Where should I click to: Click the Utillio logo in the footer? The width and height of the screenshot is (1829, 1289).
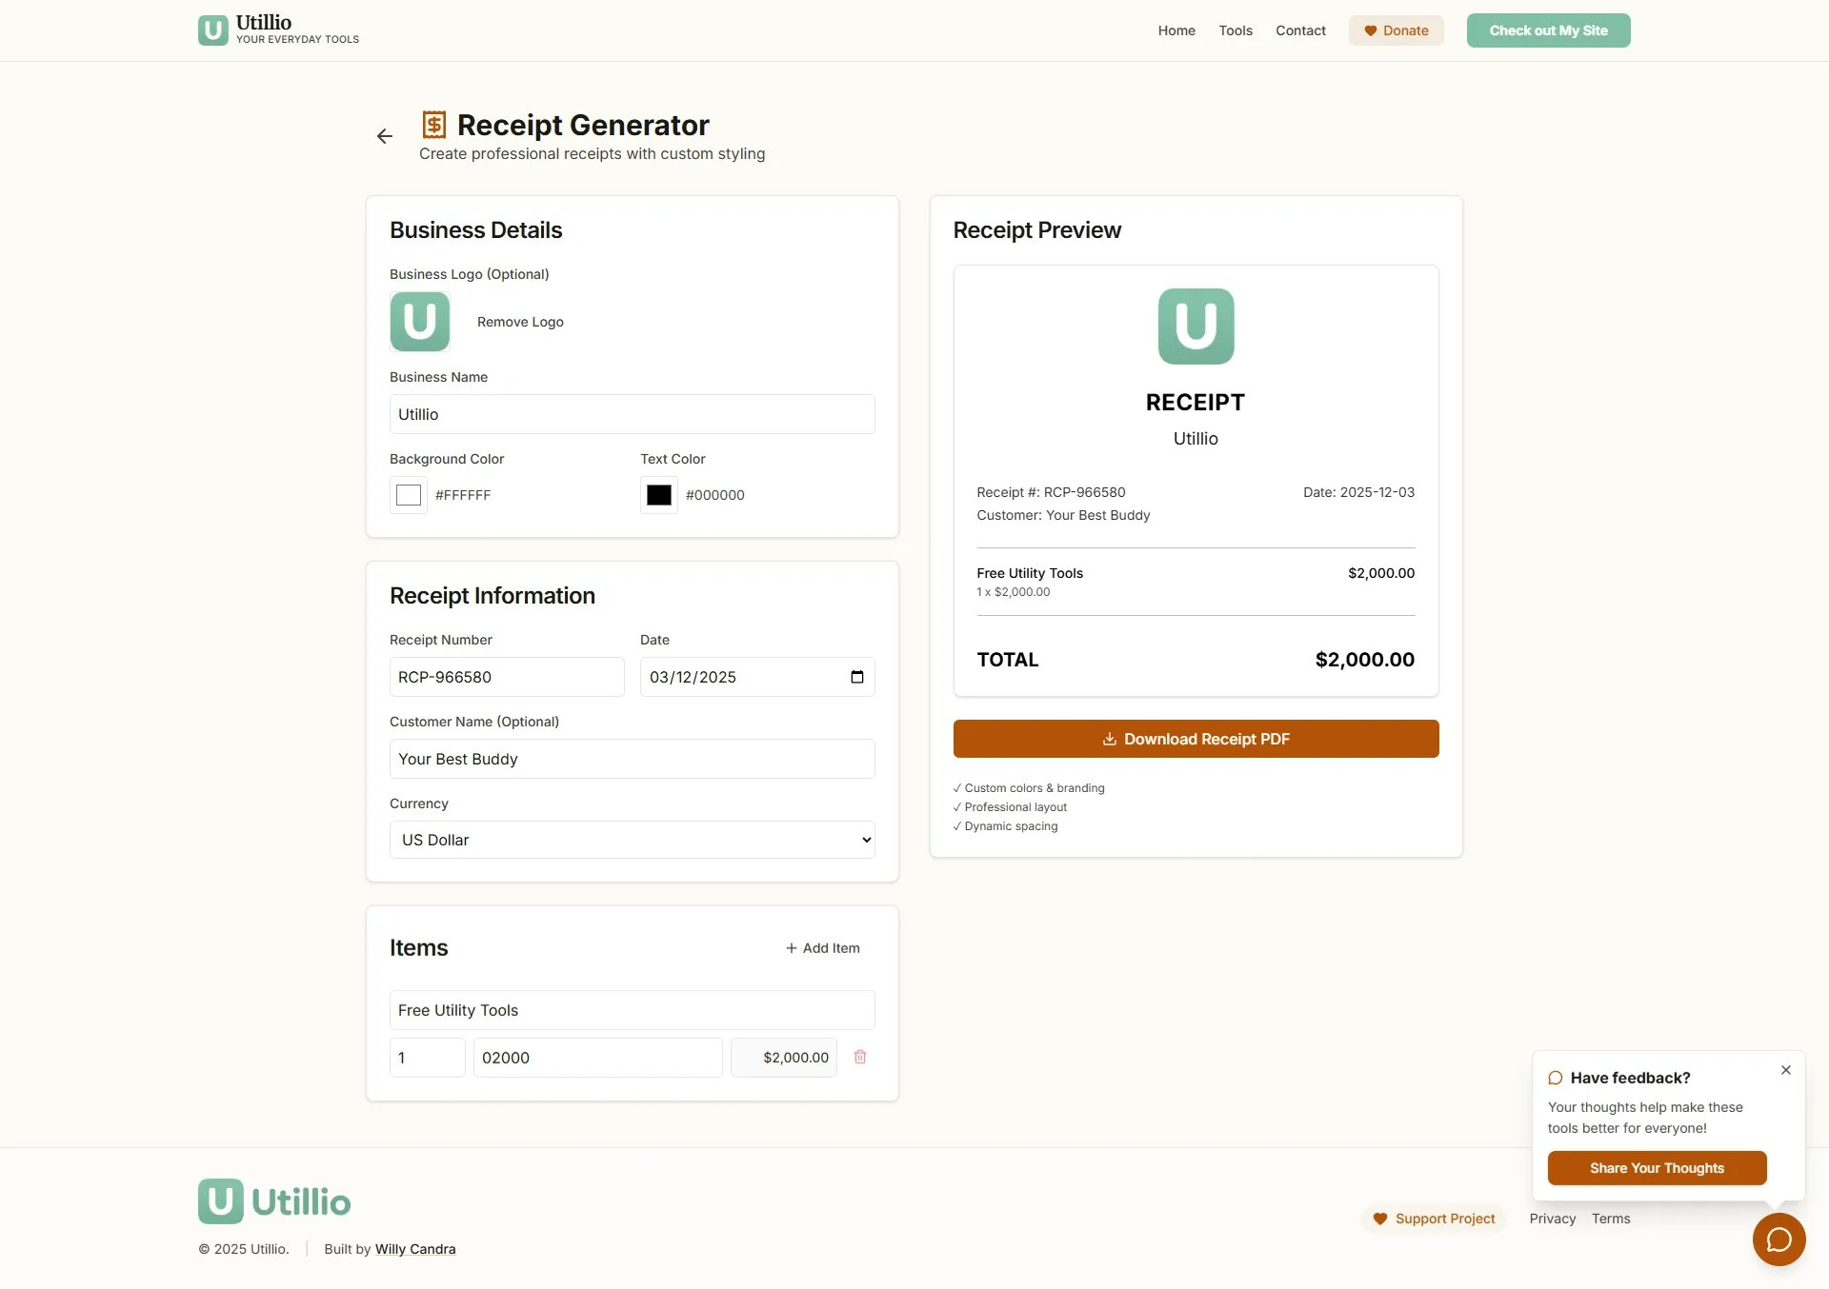click(x=220, y=1200)
